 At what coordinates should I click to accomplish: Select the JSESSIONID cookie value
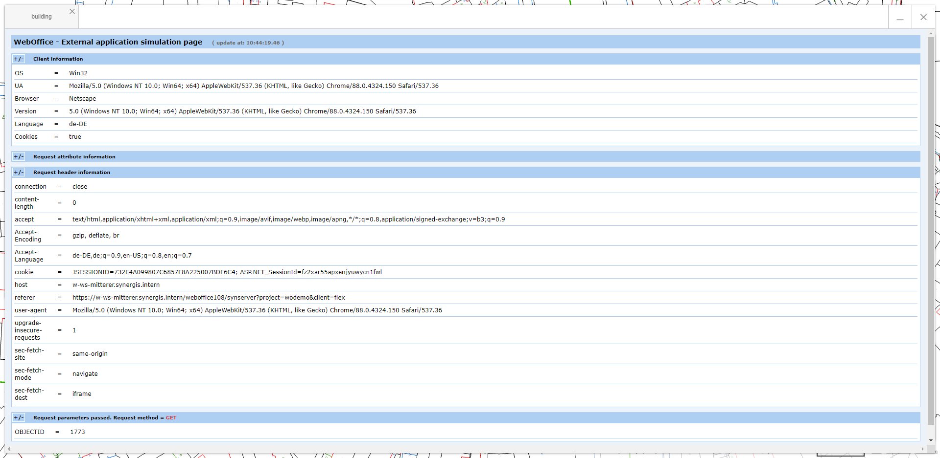pyautogui.click(x=227, y=272)
